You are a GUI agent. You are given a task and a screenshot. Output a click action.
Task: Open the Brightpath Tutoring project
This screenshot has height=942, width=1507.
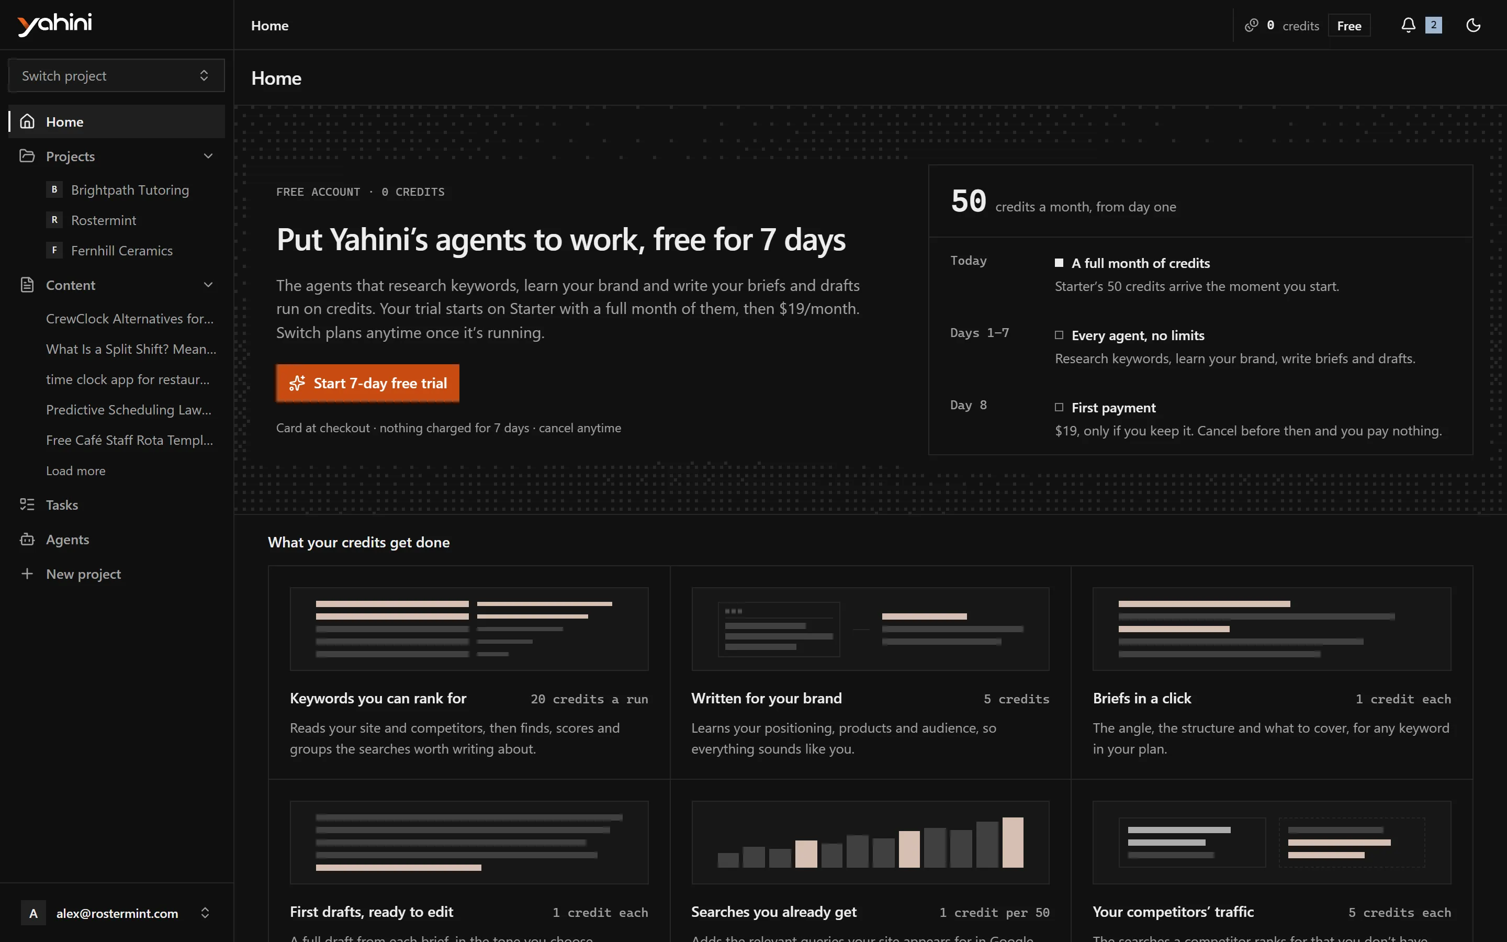[x=130, y=189]
